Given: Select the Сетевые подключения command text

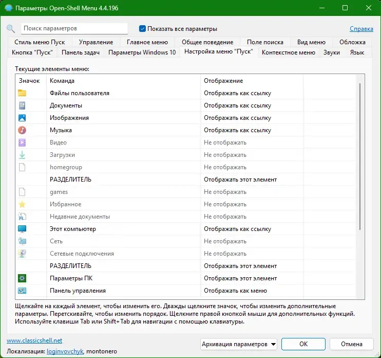Looking at the screenshot, I should click(x=82, y=254).
